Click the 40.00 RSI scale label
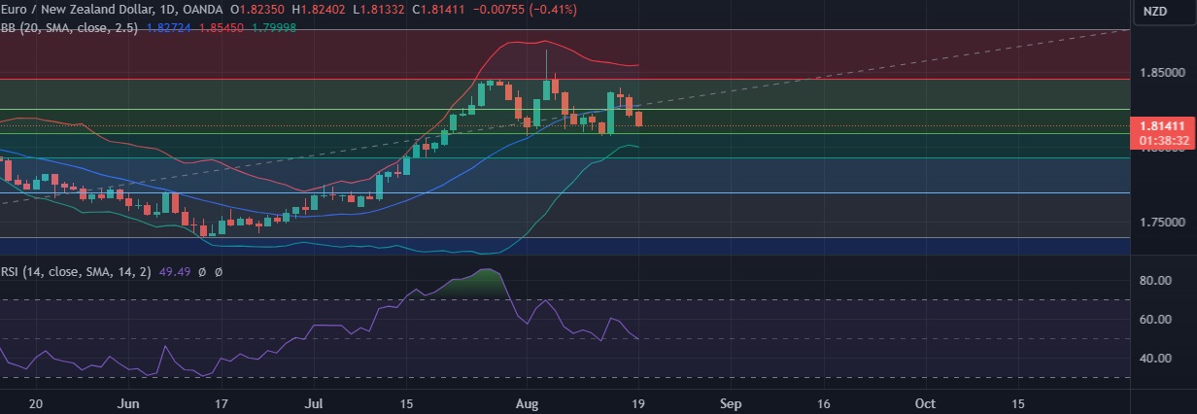The image size is (1197, 414). 1154,359
